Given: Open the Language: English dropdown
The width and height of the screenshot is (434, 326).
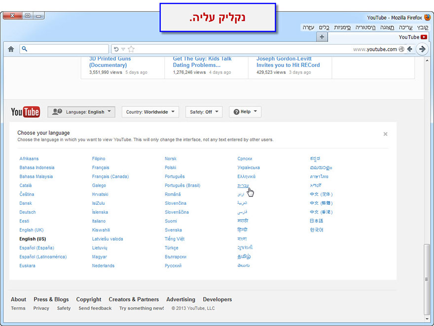Looking at the screenshot, I should [x=81, y=111].
